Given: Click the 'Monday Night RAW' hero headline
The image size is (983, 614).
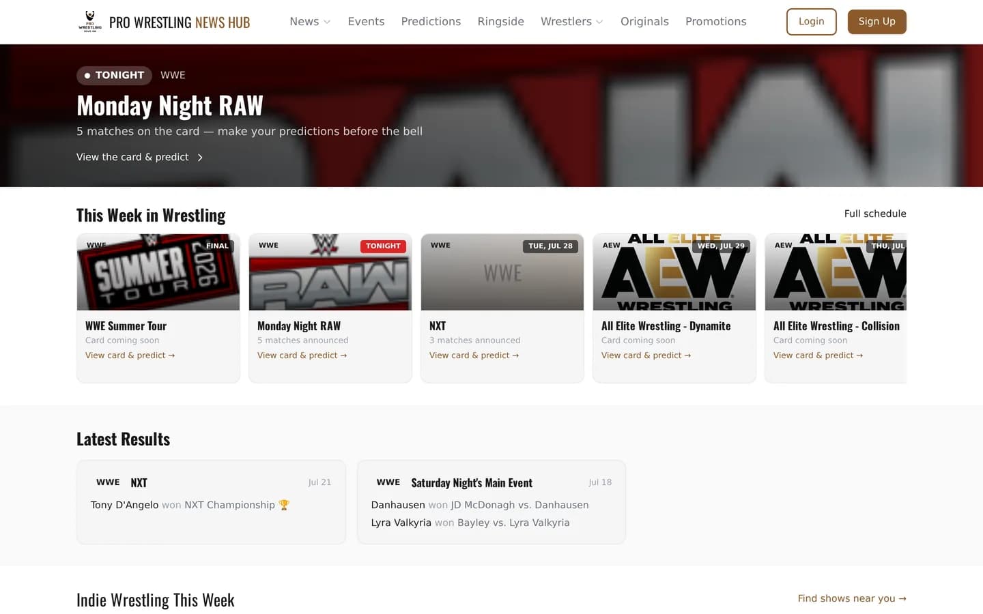Looking at the screenshot, I should point(170,106).
